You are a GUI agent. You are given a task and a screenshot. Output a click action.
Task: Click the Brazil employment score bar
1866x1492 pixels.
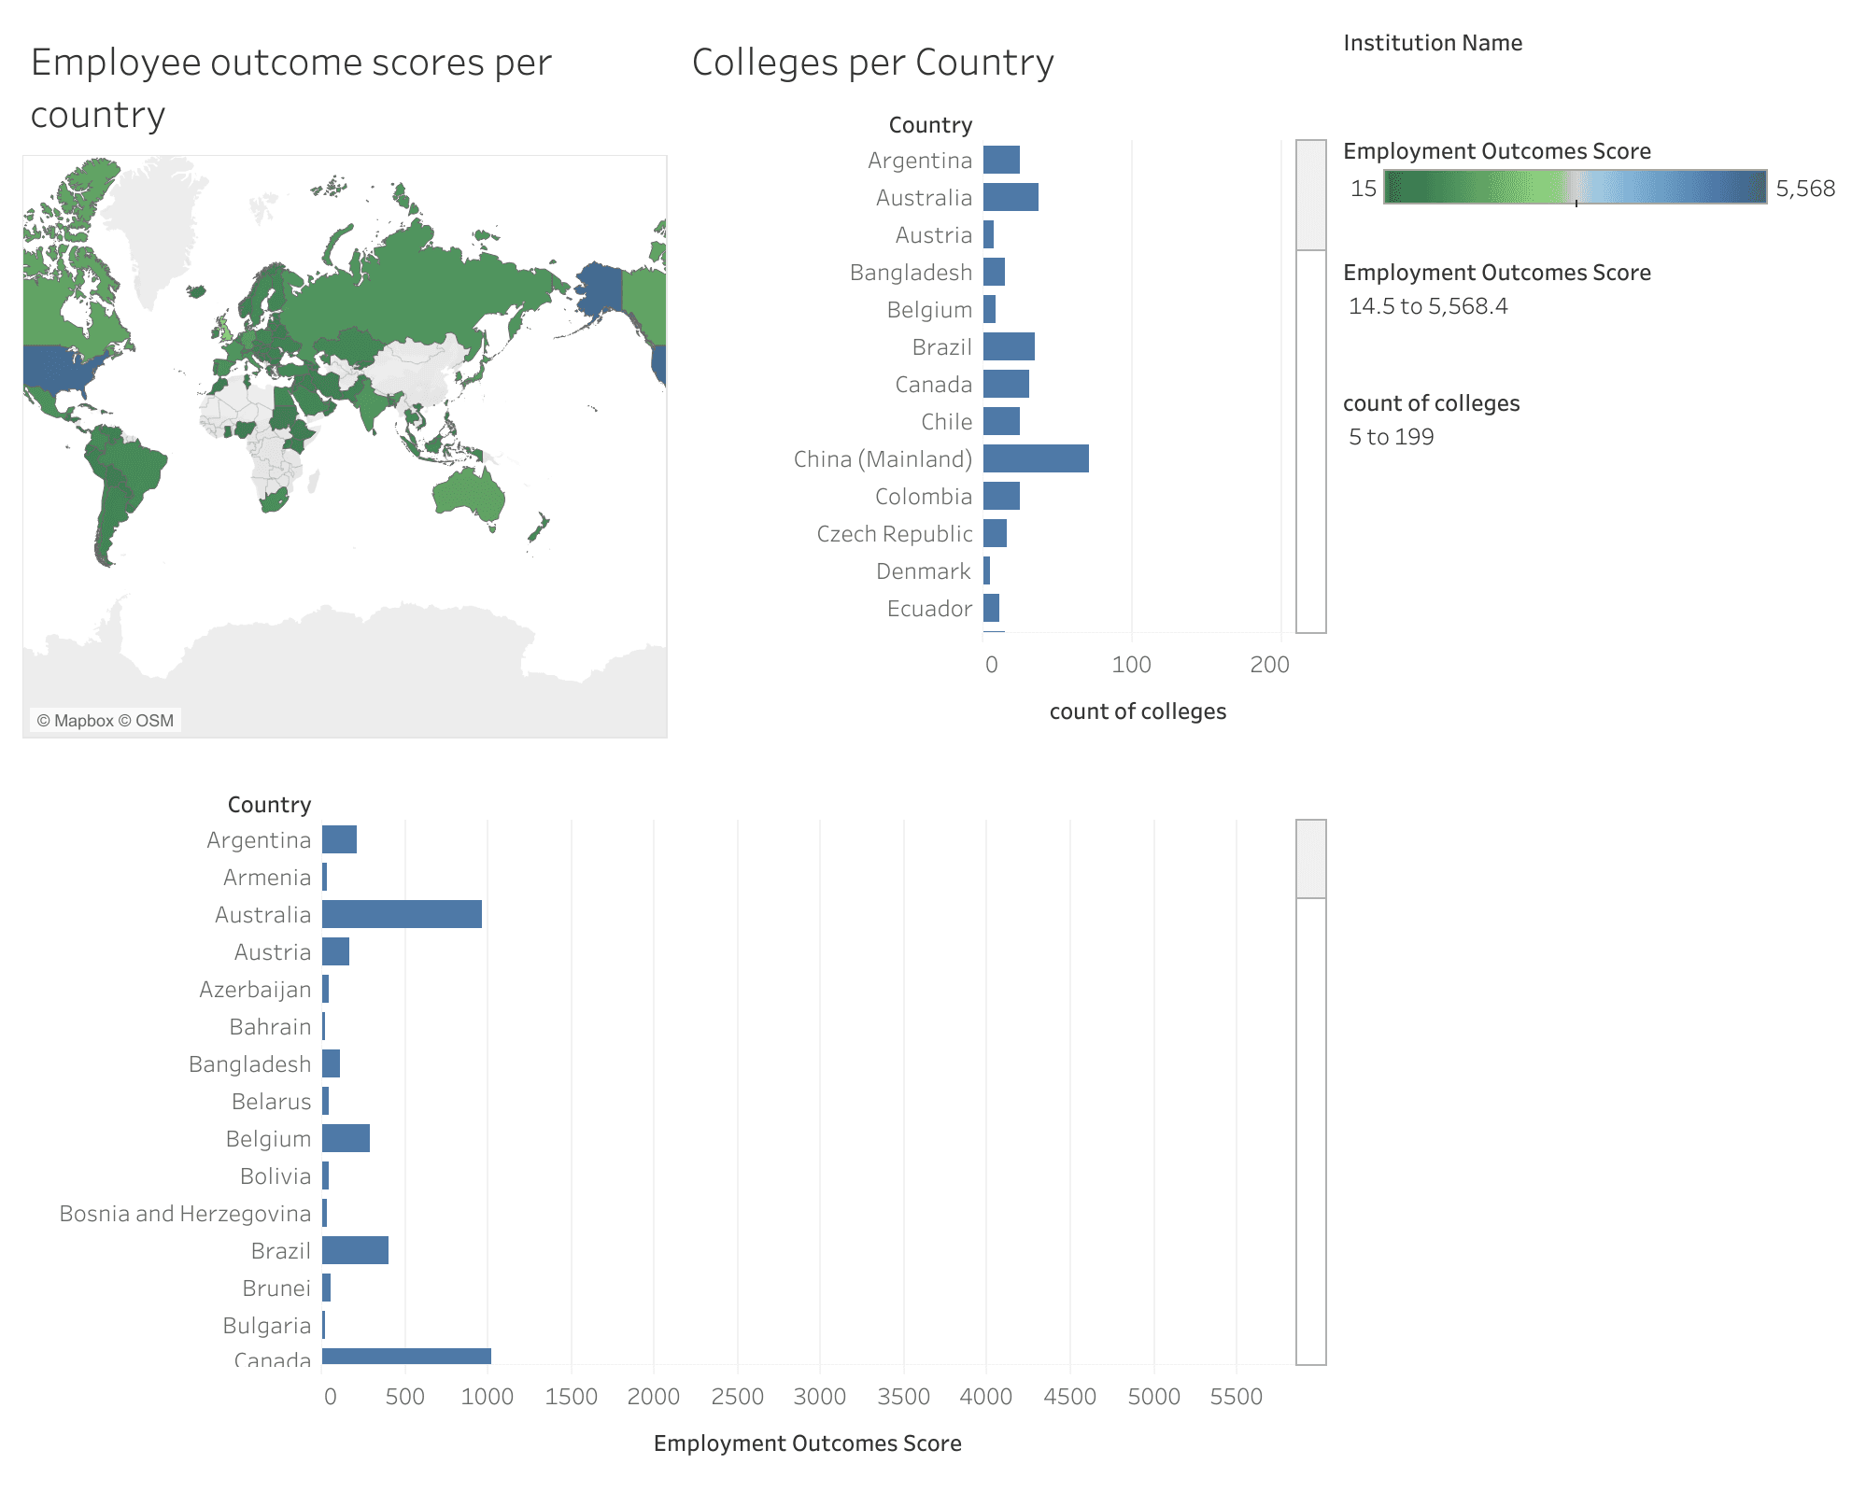pos(355,1250)
